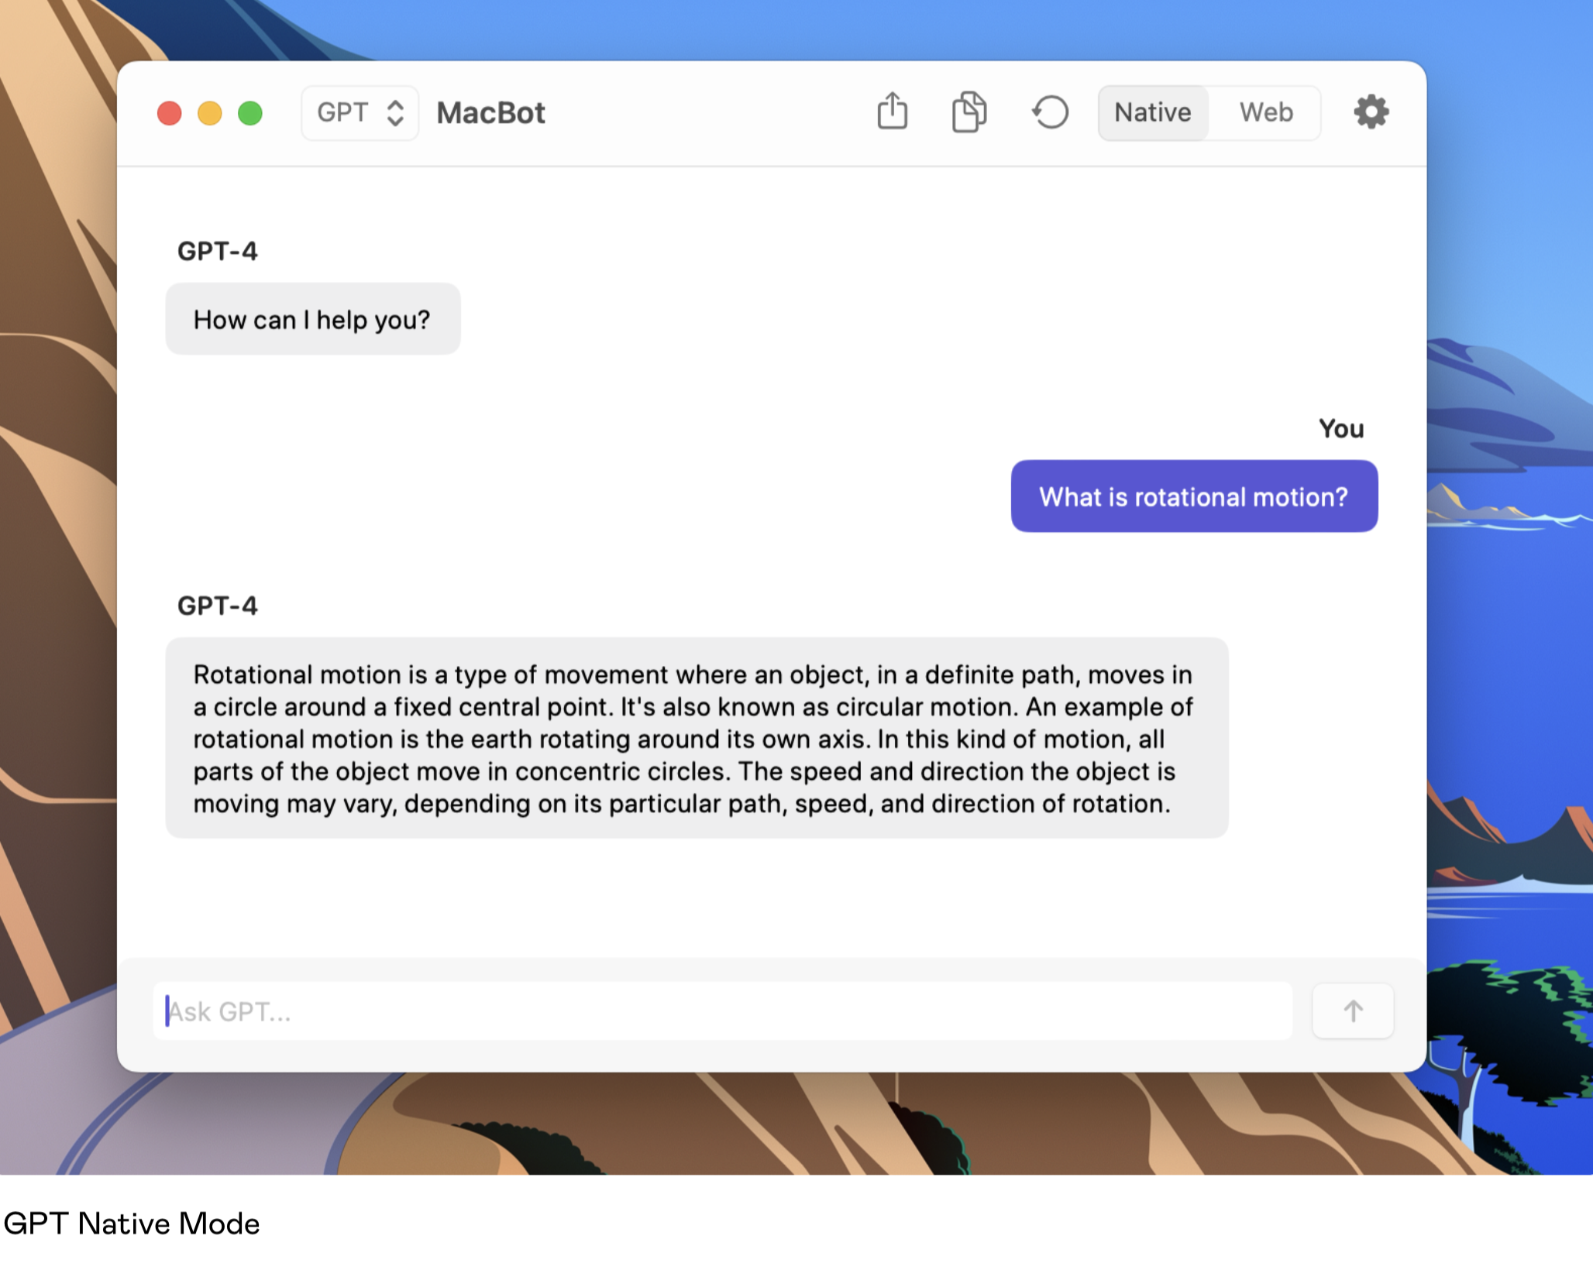Click the copy conversation icon
Screen dimensions: 1593x1287
[969, 112]
